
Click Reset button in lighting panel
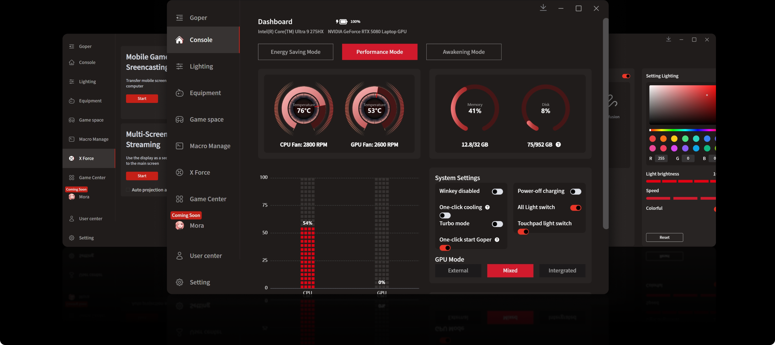tap(664, 237)
